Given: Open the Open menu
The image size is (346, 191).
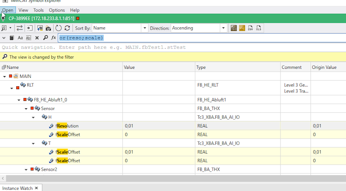Looking at the screenshot, I should [8, 10].
